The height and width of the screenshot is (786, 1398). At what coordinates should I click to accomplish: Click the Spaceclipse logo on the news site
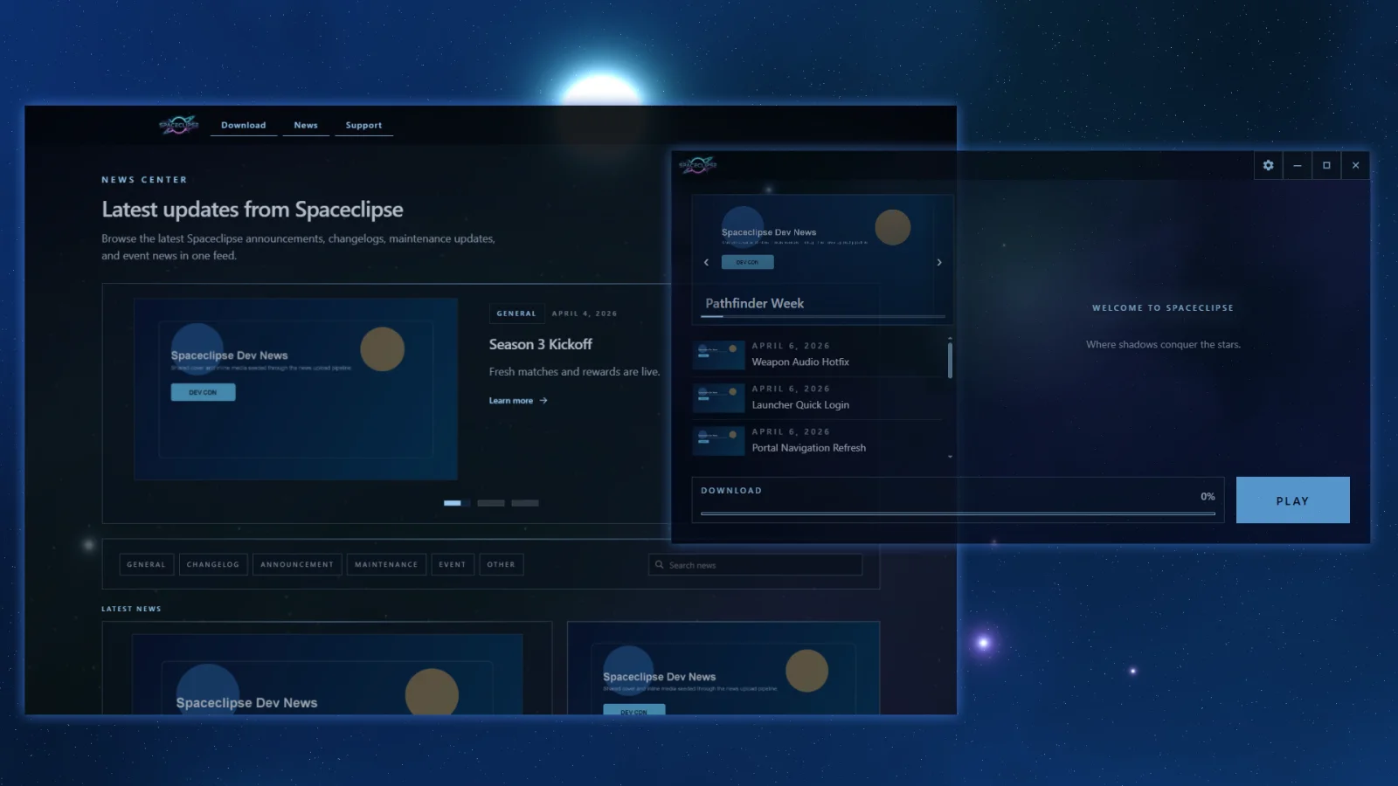[x=178, y=124]
